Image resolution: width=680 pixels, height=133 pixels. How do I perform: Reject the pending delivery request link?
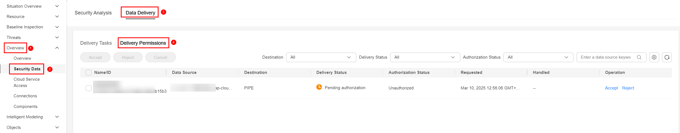click(x=628, y=88)
